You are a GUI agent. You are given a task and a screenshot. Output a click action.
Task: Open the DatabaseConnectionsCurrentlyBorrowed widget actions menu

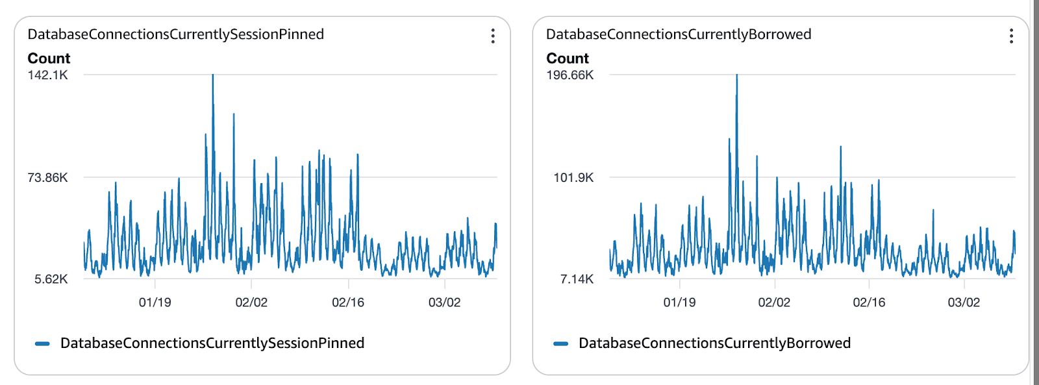point(1011,36)
